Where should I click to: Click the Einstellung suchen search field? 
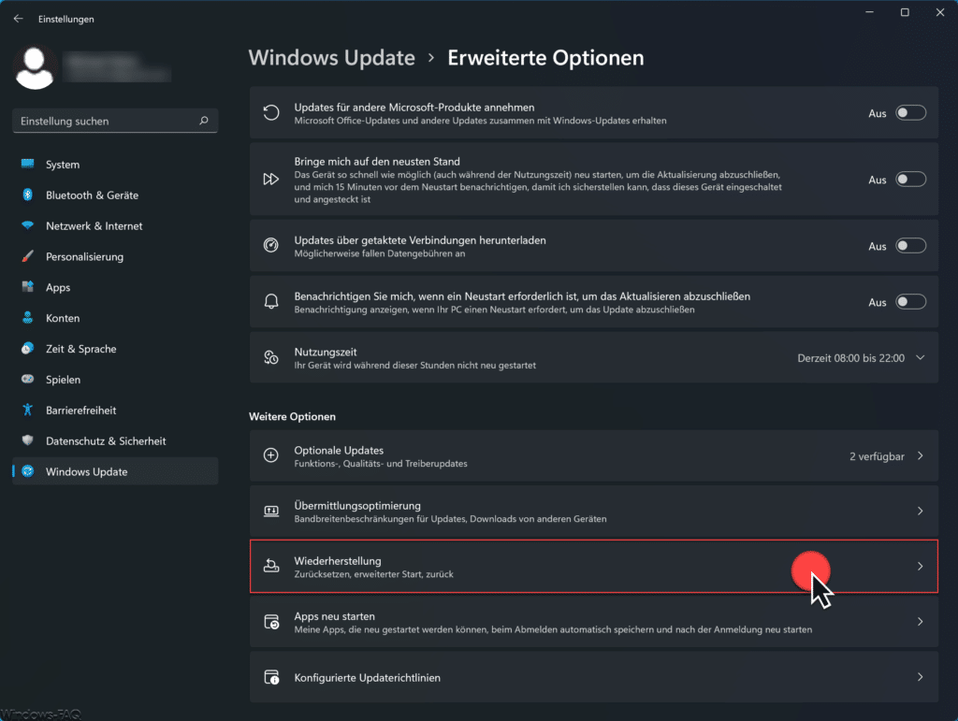click(x=115, y=121)
